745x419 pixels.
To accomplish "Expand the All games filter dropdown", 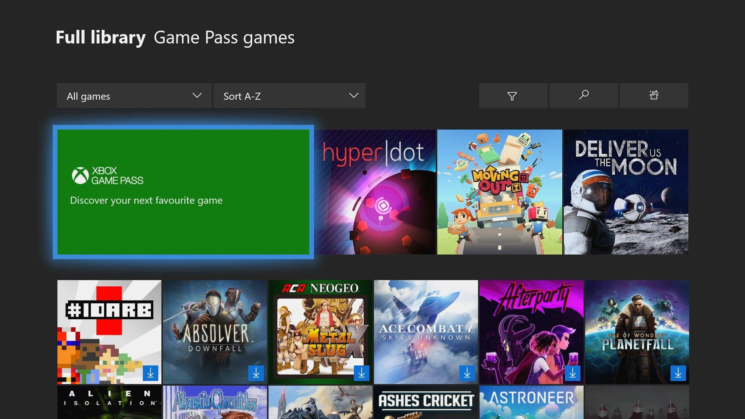I will pyautogui.click(x=134, y=95).
